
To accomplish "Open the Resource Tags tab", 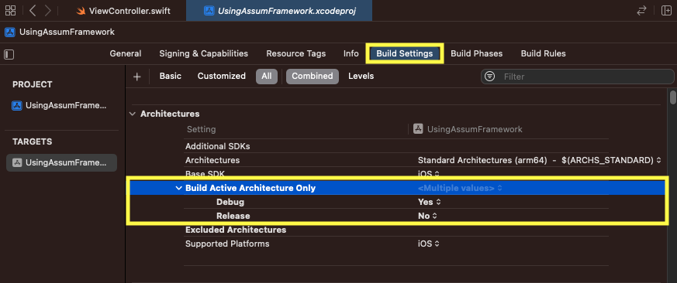I will [295, 54].
